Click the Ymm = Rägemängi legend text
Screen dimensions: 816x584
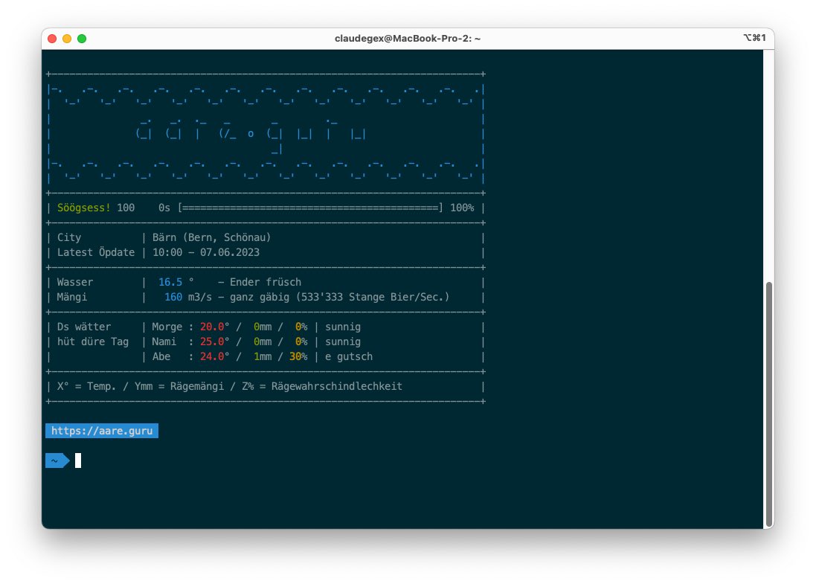pos(179,386)
